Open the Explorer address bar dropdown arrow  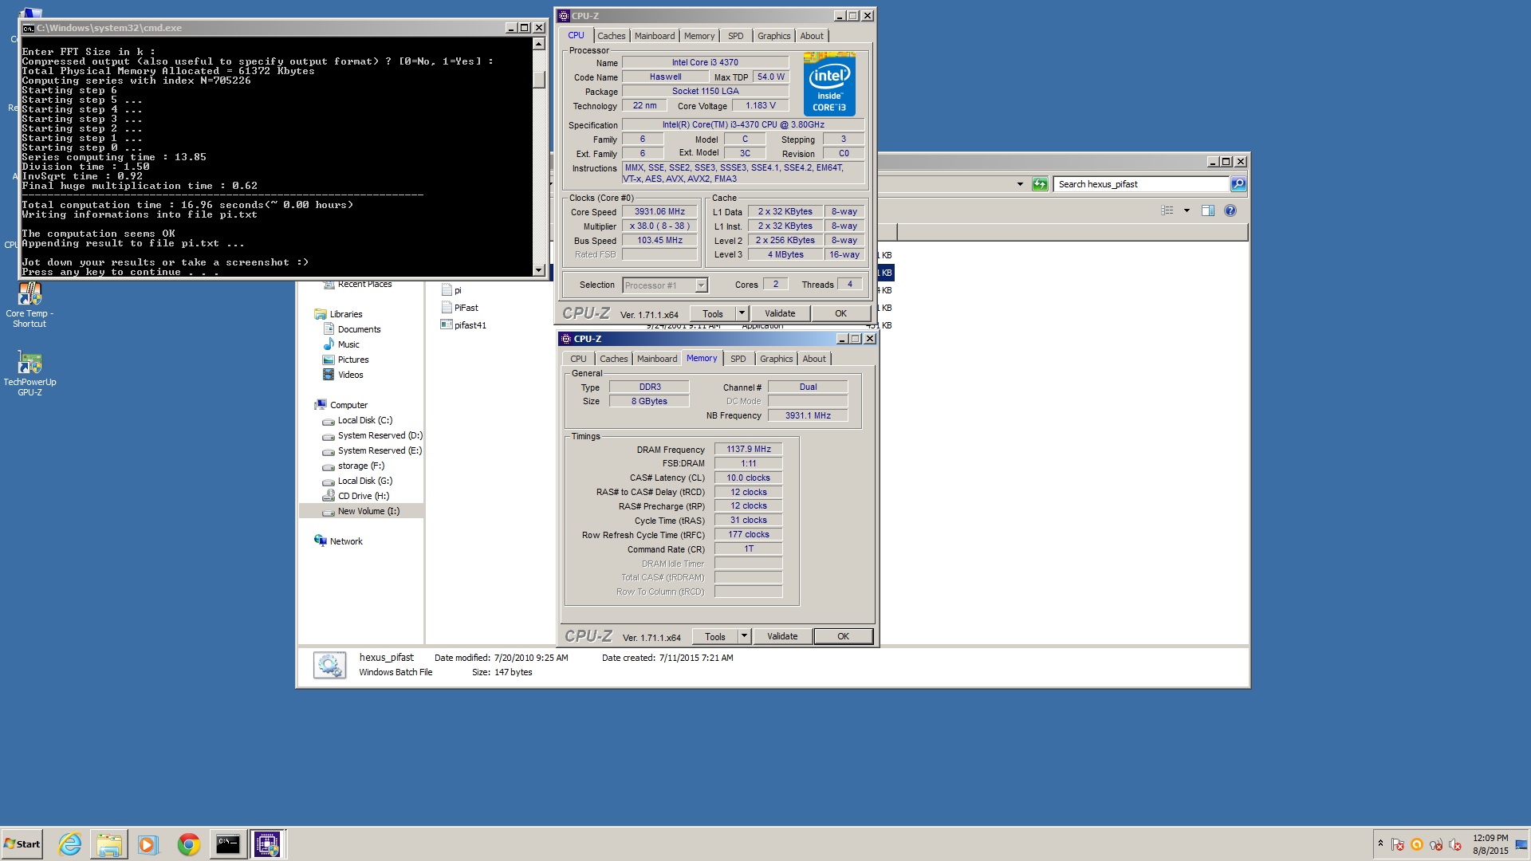pos(1020,184)
